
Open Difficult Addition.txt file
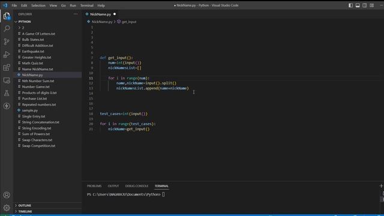click(37, 46)
